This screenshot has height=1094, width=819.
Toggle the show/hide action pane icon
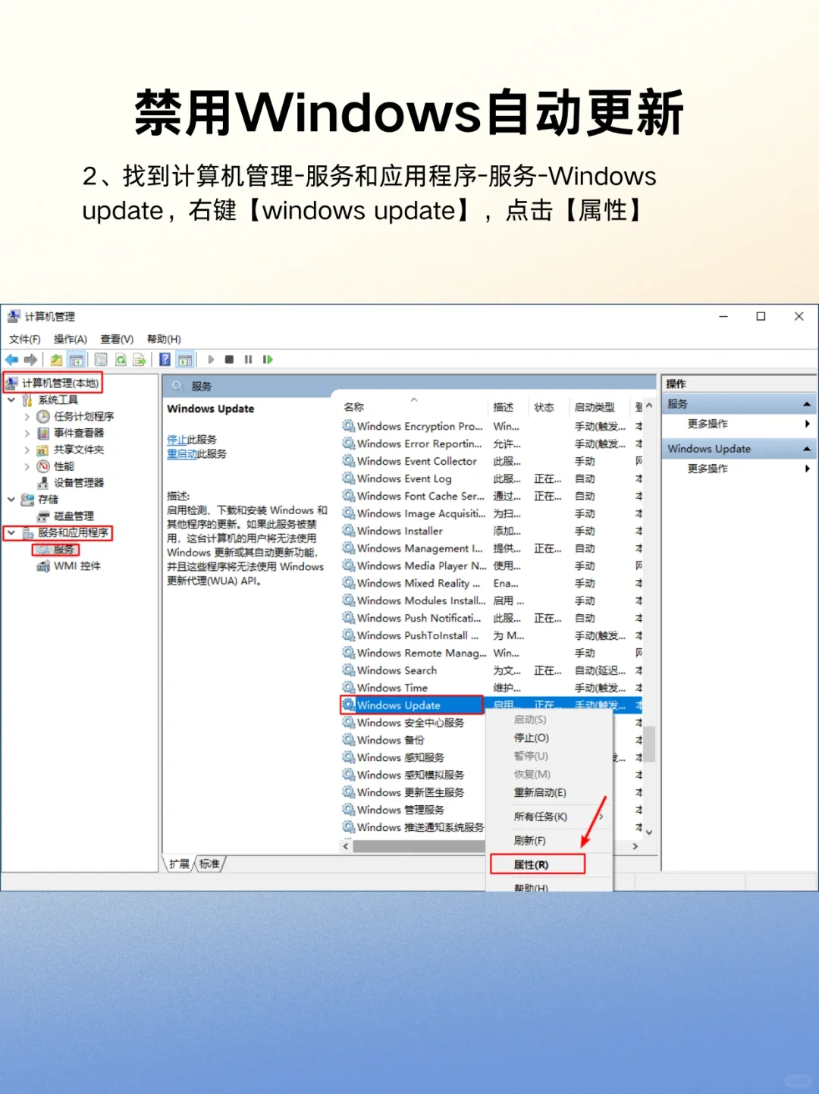tap(185, 359)
